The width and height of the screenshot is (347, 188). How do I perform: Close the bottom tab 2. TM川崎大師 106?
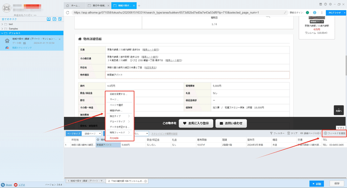tap(146, 181)
